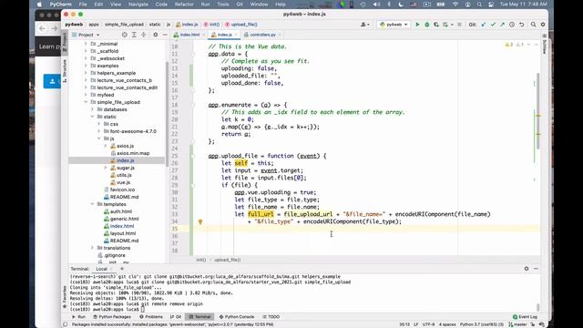Open macOS Spotlight search icon
The width and height of the screenshot is (583, 328).
point(479,5)
